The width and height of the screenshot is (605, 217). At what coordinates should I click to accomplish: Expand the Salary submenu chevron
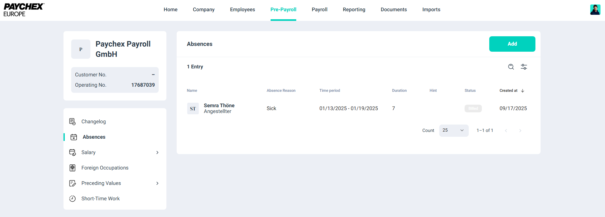point(157,152)
